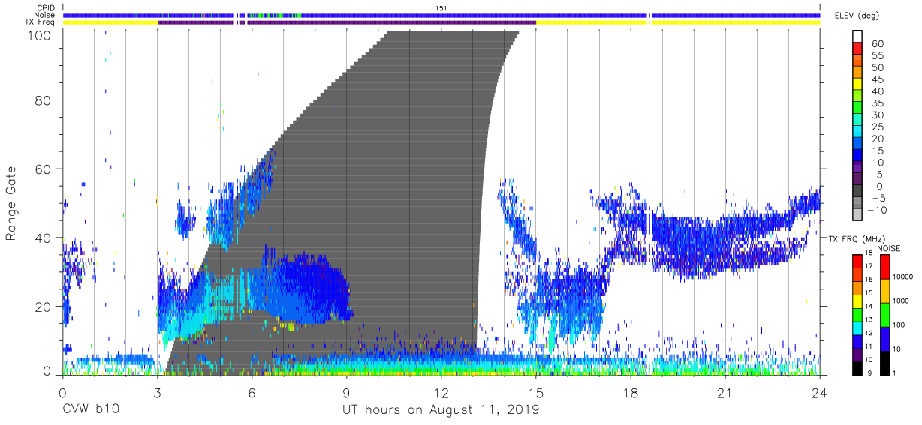Screen dimensions: 922x425
Task: Click the UT hours on August 11, 2019 title
Action: tap(441, 409)
